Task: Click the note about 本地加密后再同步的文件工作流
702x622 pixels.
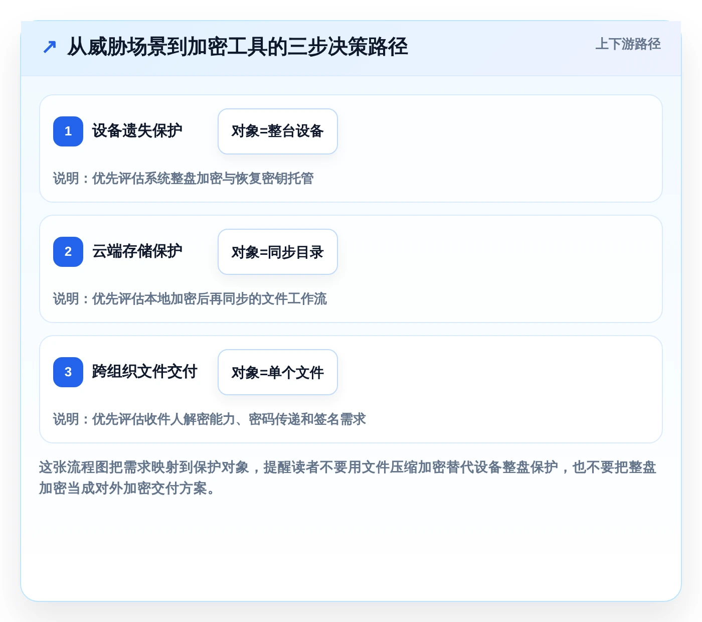Action: click(190, 299)
